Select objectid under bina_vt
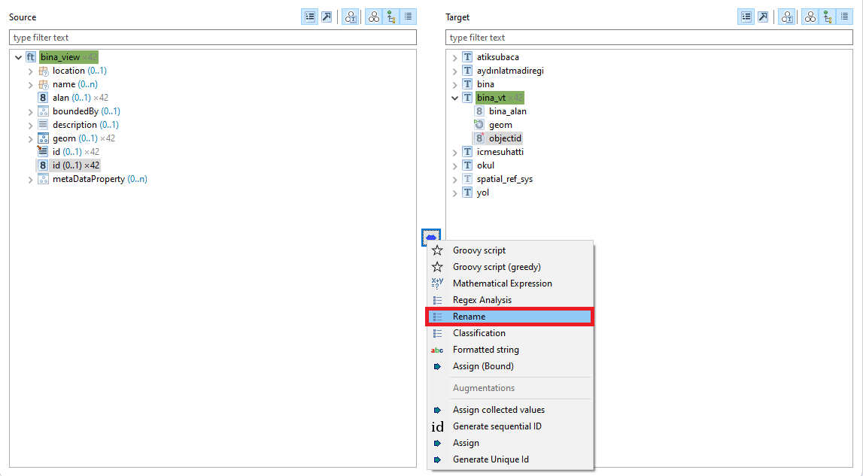The image size is (863, 476). pyautogui.click(x=505, y=138)
